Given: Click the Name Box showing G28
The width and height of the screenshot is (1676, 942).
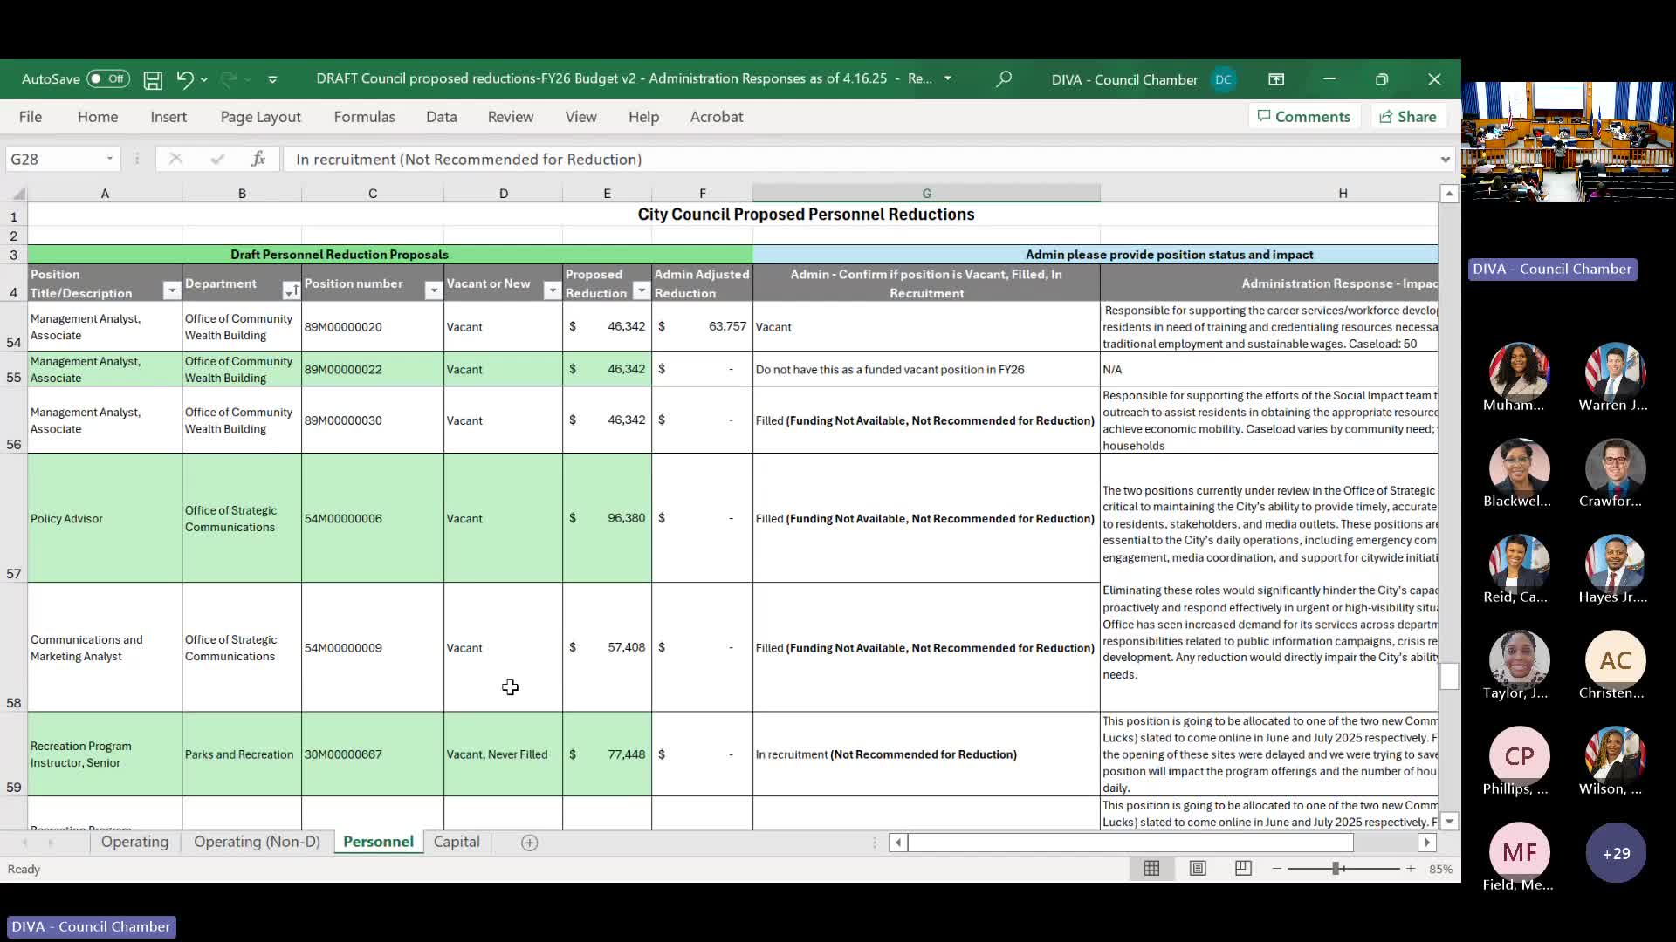Looking at the screenshot, I should 54,159.
